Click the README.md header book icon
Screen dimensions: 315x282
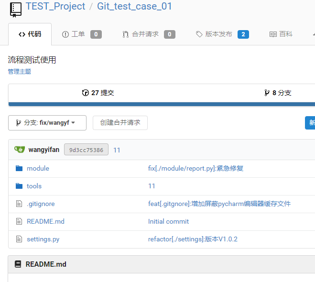tap(18, 264)
